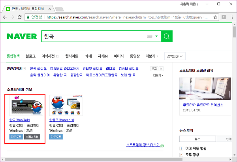237x162 pixels.
Task: Click the horizontal scrollbar thumb
Action: [x=94, y=159]
